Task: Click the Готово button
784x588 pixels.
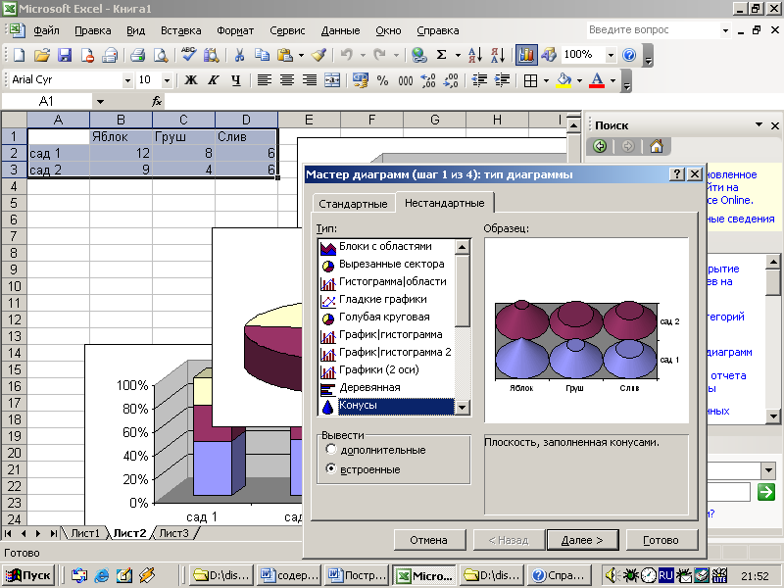Action: (x=661, y=540)
